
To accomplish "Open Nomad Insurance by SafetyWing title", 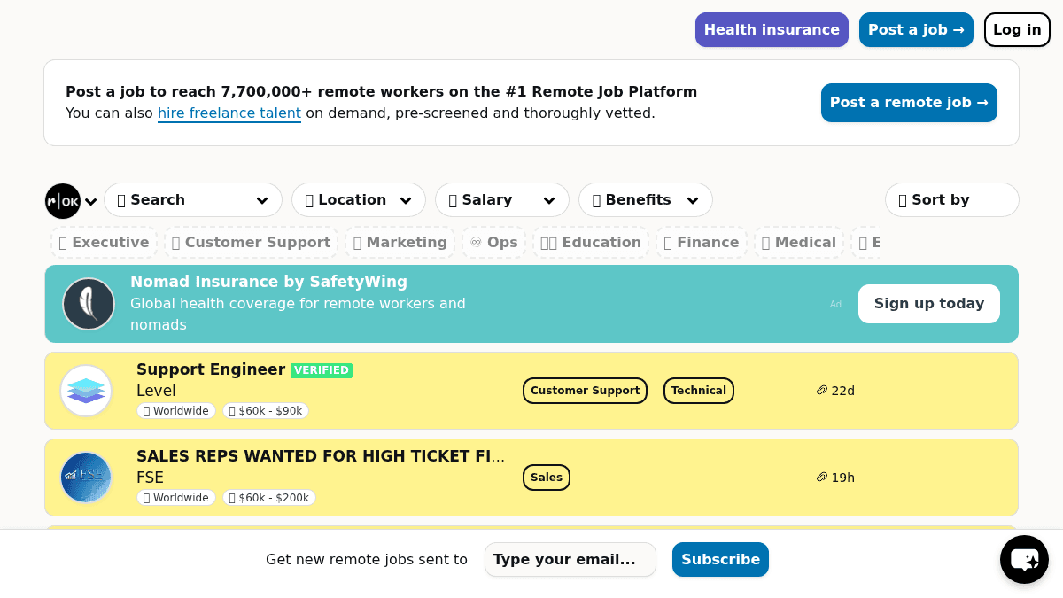I will pos(268,282).
